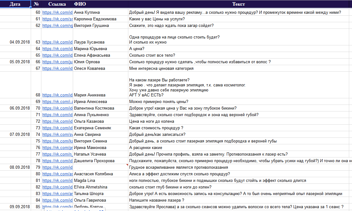This screenshot has width=352, height=211.
Task: Select the name cell Мария Аникеева
Action: coord(100,85)
